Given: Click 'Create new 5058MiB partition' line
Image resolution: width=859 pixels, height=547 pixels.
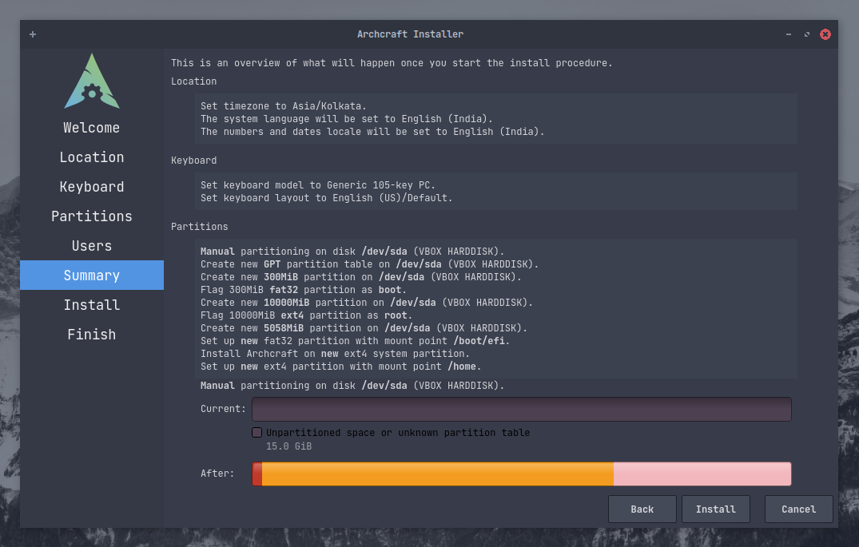Looking at the screenshot, I should [364, 328].
